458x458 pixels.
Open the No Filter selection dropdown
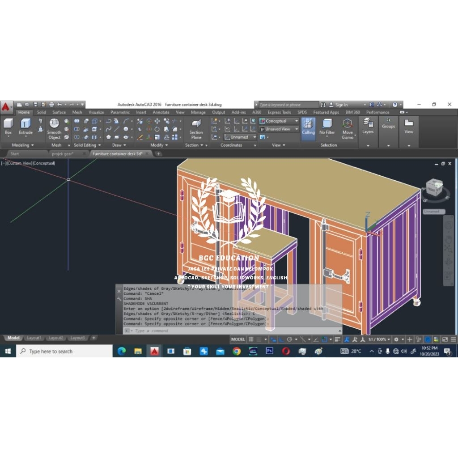pyautogui.click(x=327, y=127)
